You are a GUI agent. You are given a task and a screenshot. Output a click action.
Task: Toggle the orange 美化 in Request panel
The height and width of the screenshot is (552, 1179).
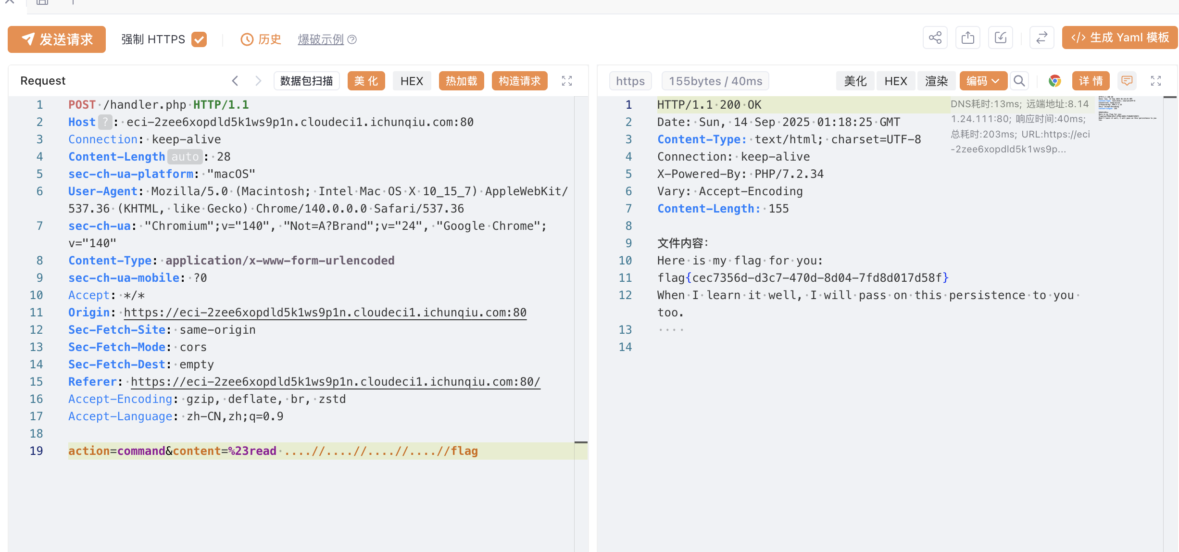[366, 81]
